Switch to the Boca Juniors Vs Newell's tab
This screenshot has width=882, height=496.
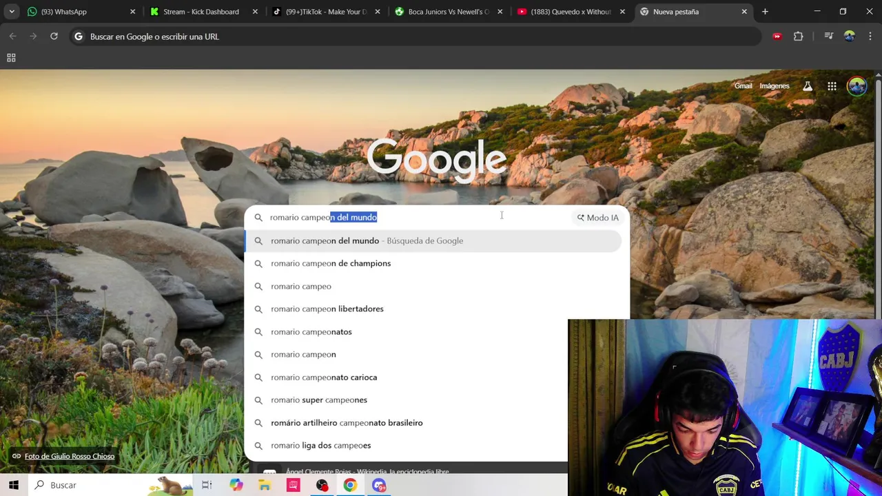(448, 12)
